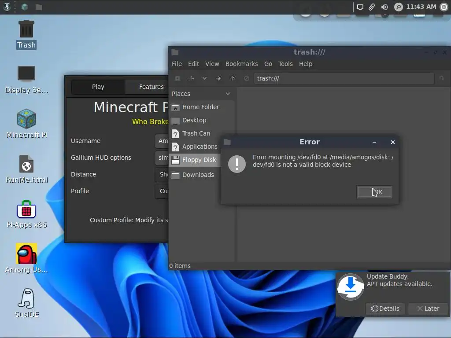Viewport: 451px width, 338px height.
Task: Open the clipboard paperclip tray icon
Action: pyautogui.click(x=372, y=7)
